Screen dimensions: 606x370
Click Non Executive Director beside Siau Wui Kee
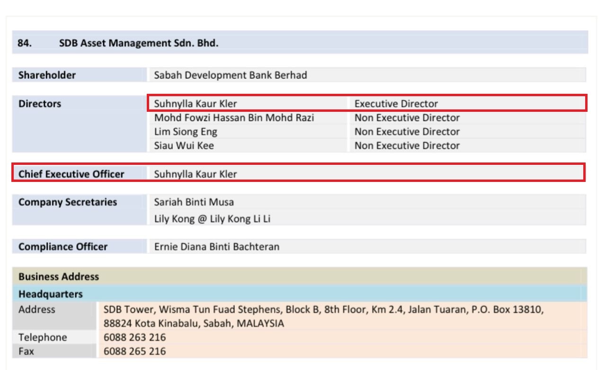pos(407,145)
